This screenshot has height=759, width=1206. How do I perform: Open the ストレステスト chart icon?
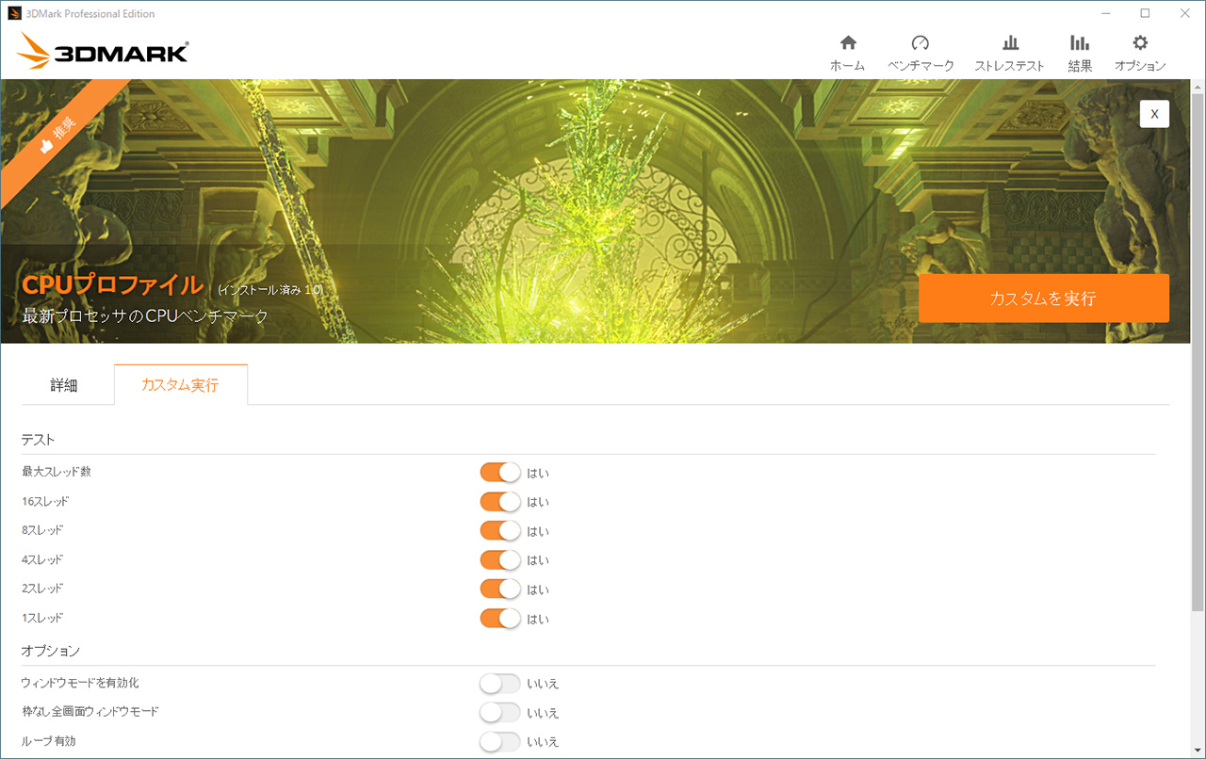click(1010, 42)
